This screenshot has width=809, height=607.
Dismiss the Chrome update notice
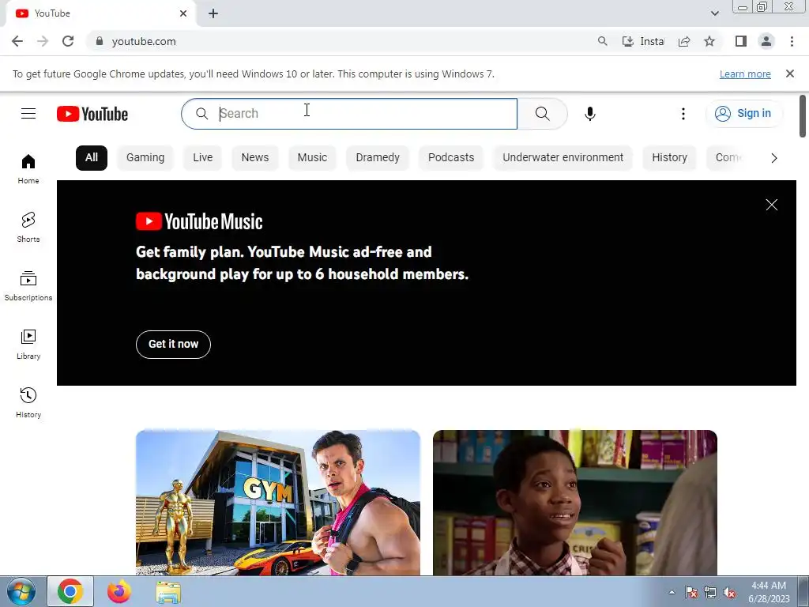point(789,74)
